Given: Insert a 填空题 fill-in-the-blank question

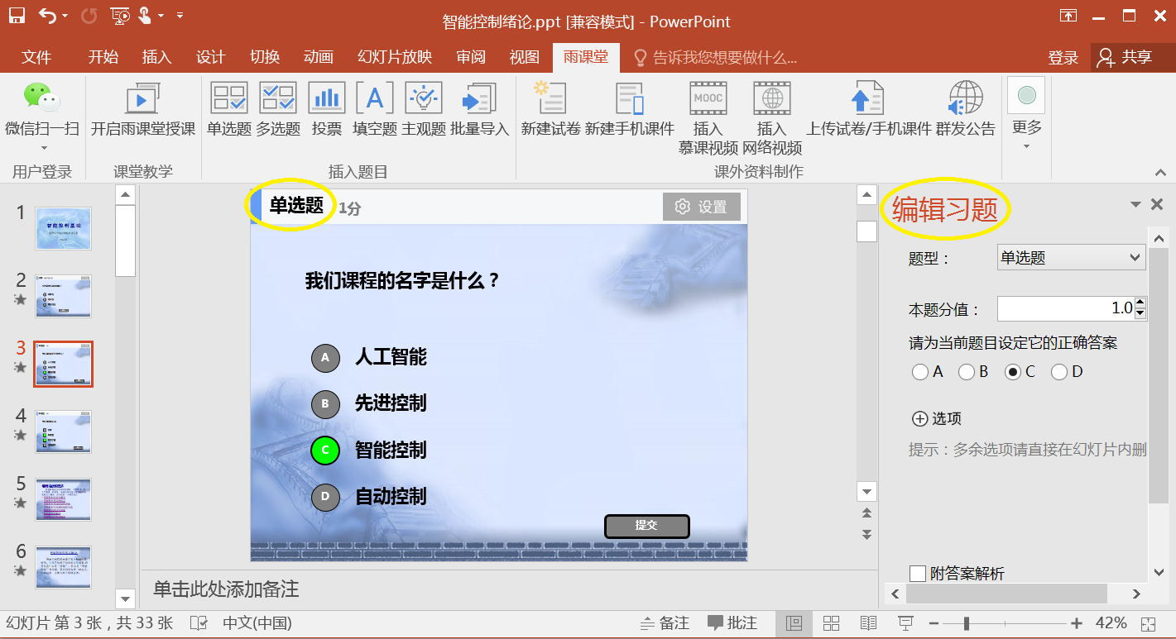Looking at the screenshot, I should pyautogui.click(x=375, y=108).
